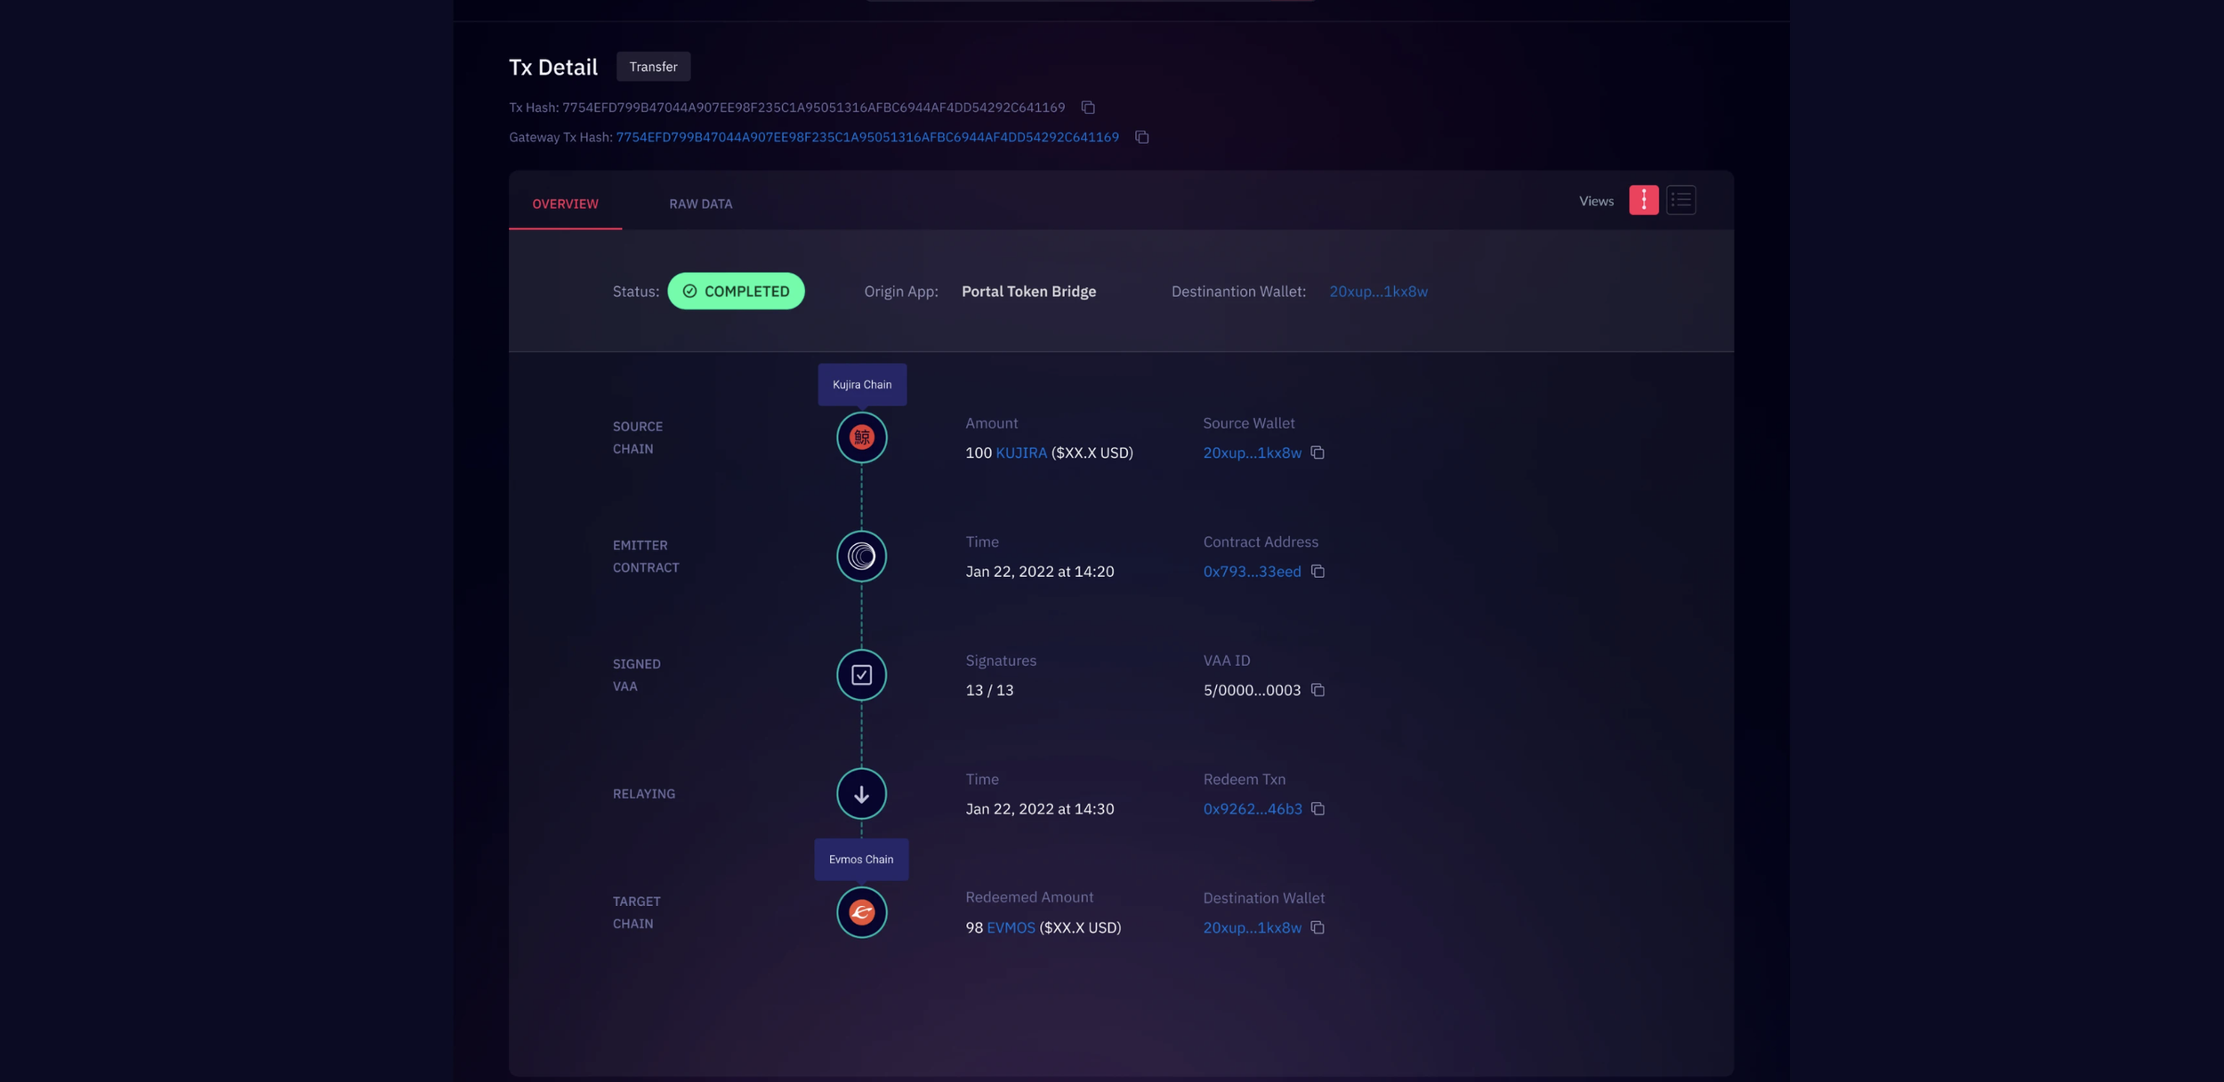This screenshot has height=1082, width=2224.
Task: Open the KUJIRA token link
Action: click(x=1020, y=453)
